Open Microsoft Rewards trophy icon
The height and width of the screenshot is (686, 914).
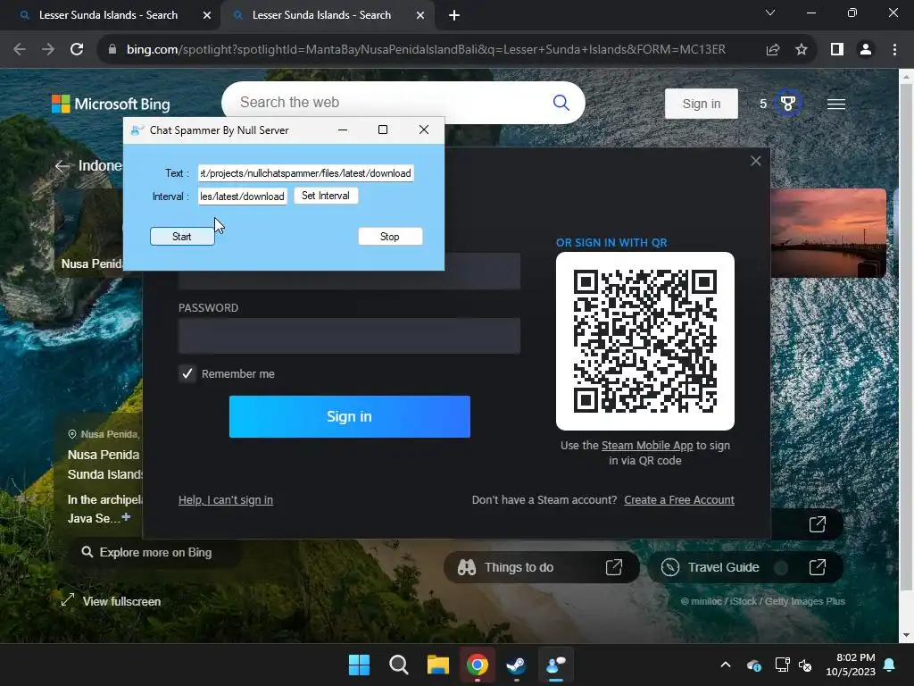pyautogui.click(x=787, y=104)
